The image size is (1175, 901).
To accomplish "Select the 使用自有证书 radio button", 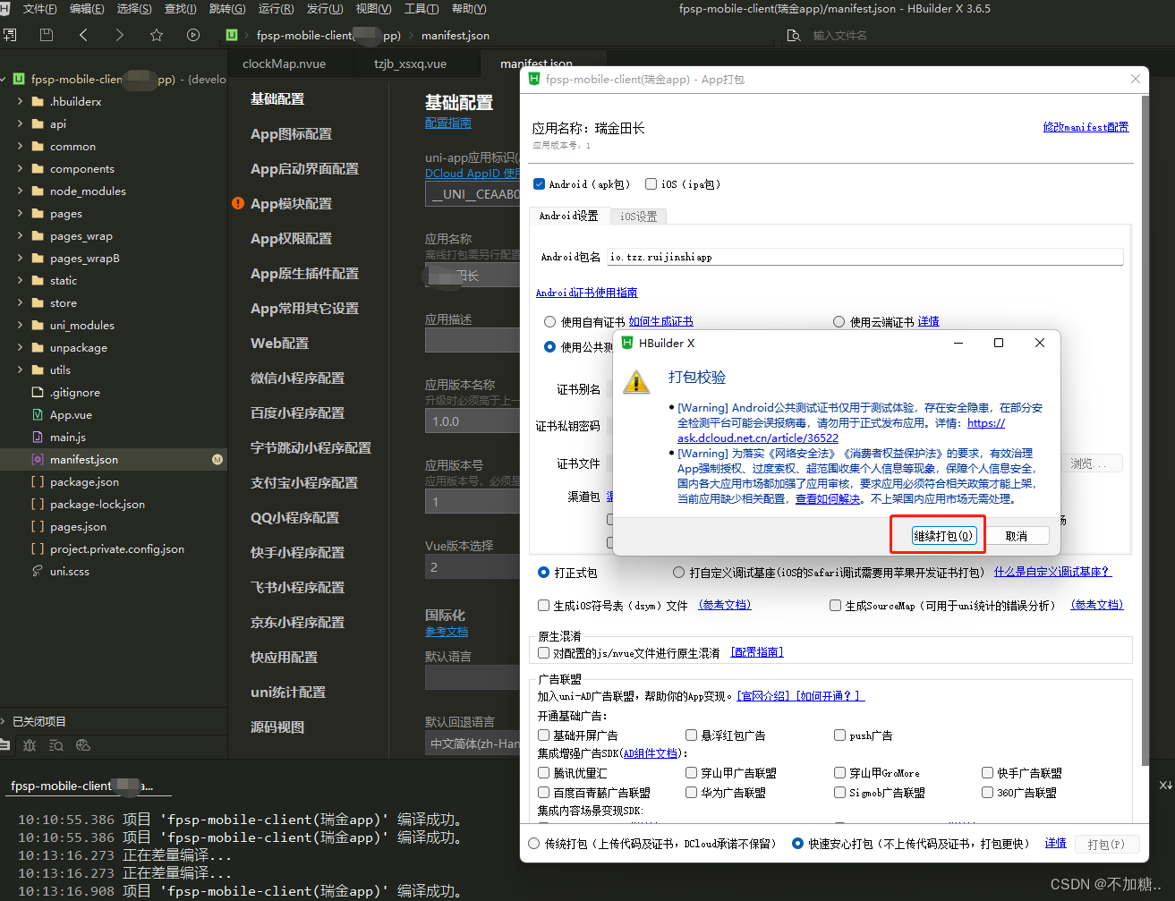I will [550, 321].
